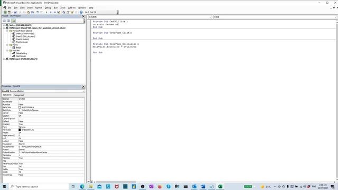Open File Explorer from the taskbar
Viewport: 338px width, 190px height.
91,186
